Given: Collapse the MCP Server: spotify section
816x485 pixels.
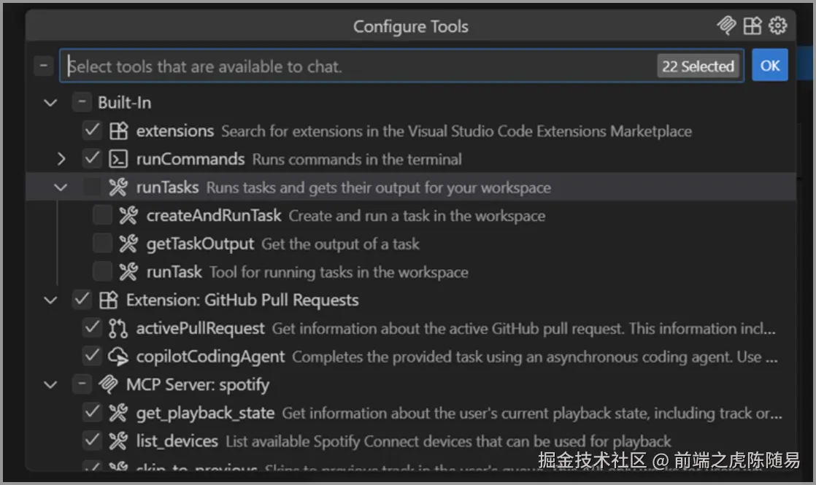Looking at the screenshot, I should click(50, 384).
